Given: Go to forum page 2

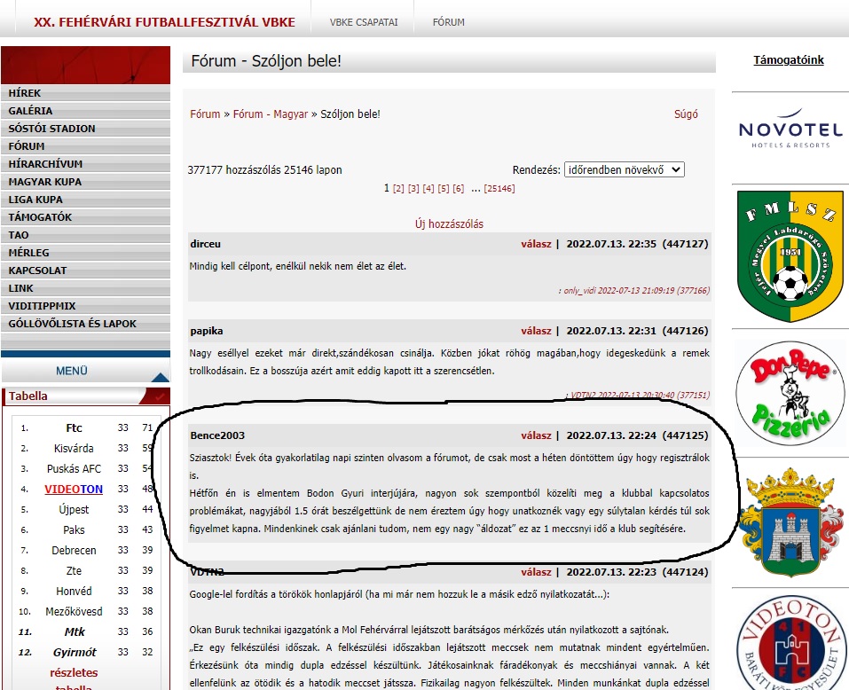Looking at the screenshot, I should coord(398,189).
